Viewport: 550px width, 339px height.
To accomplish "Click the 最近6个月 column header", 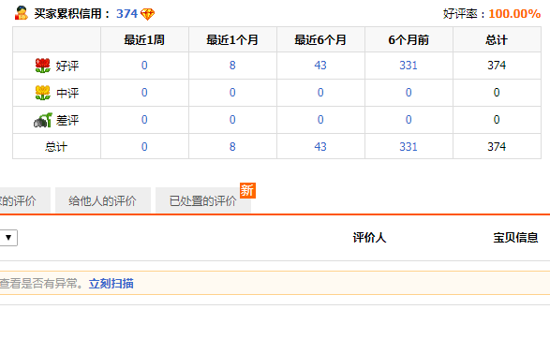I will click(x=320, y=40).
